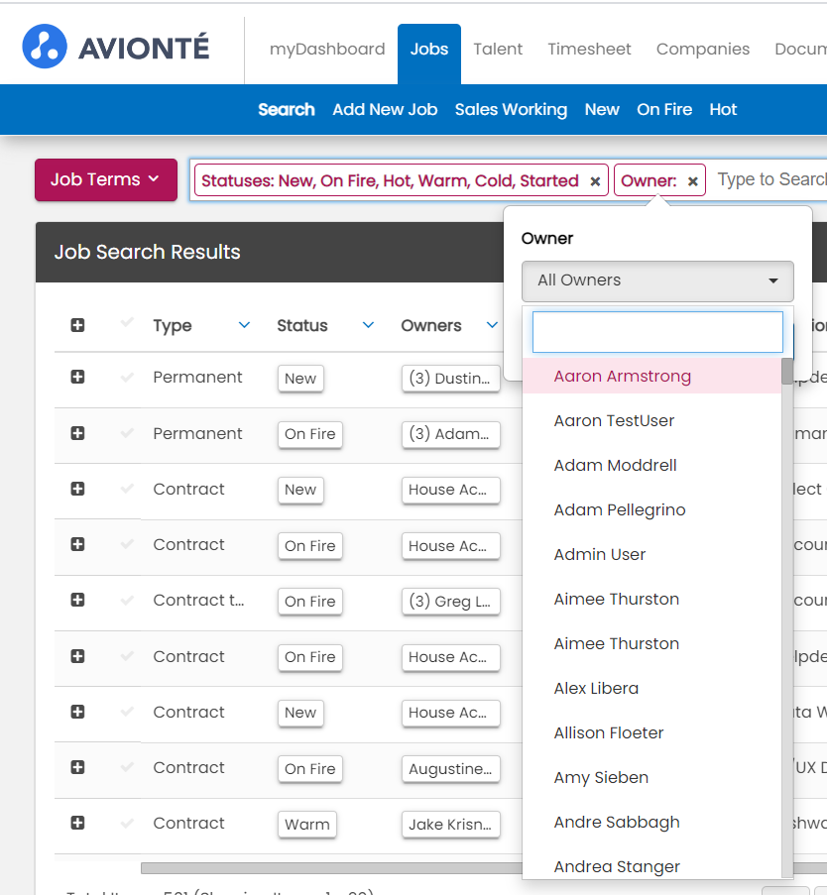The image size is (827, 895).
Task: Remove the Statuses filter tag
Action: point(595,181)
